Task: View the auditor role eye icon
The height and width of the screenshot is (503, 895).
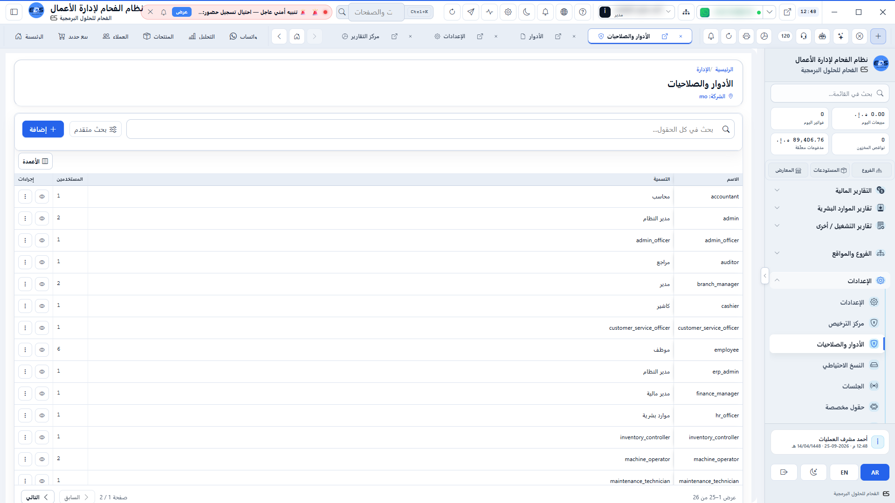Action: pyautogui.click(x=42, y=262)
